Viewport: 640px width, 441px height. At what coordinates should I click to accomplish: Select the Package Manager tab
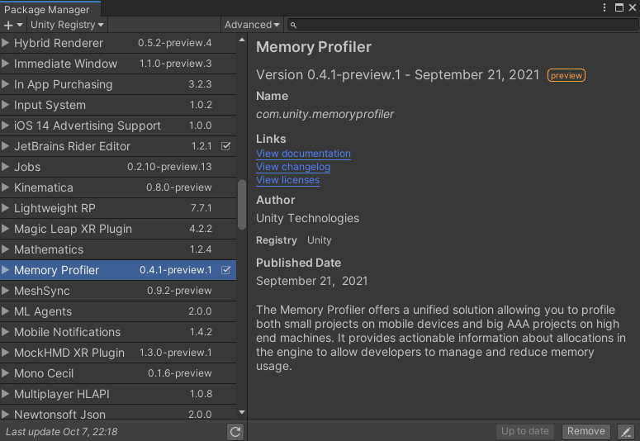click(50, 9)
